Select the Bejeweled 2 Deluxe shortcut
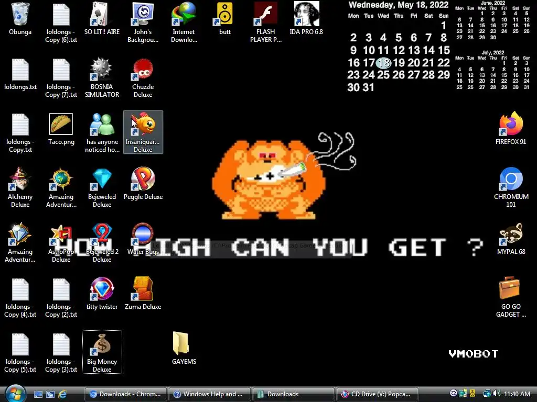 [x=102, y=243]
